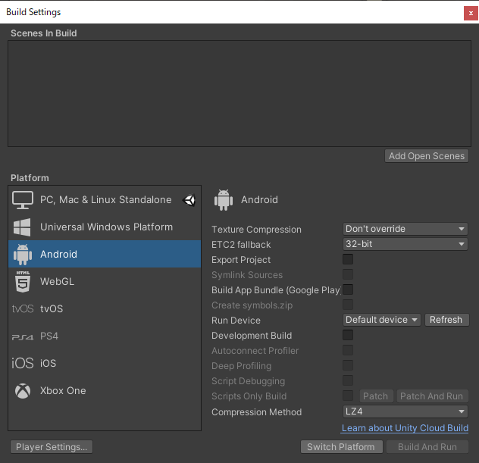Toggle the Deep Profiling checkbox

[348, 365]
